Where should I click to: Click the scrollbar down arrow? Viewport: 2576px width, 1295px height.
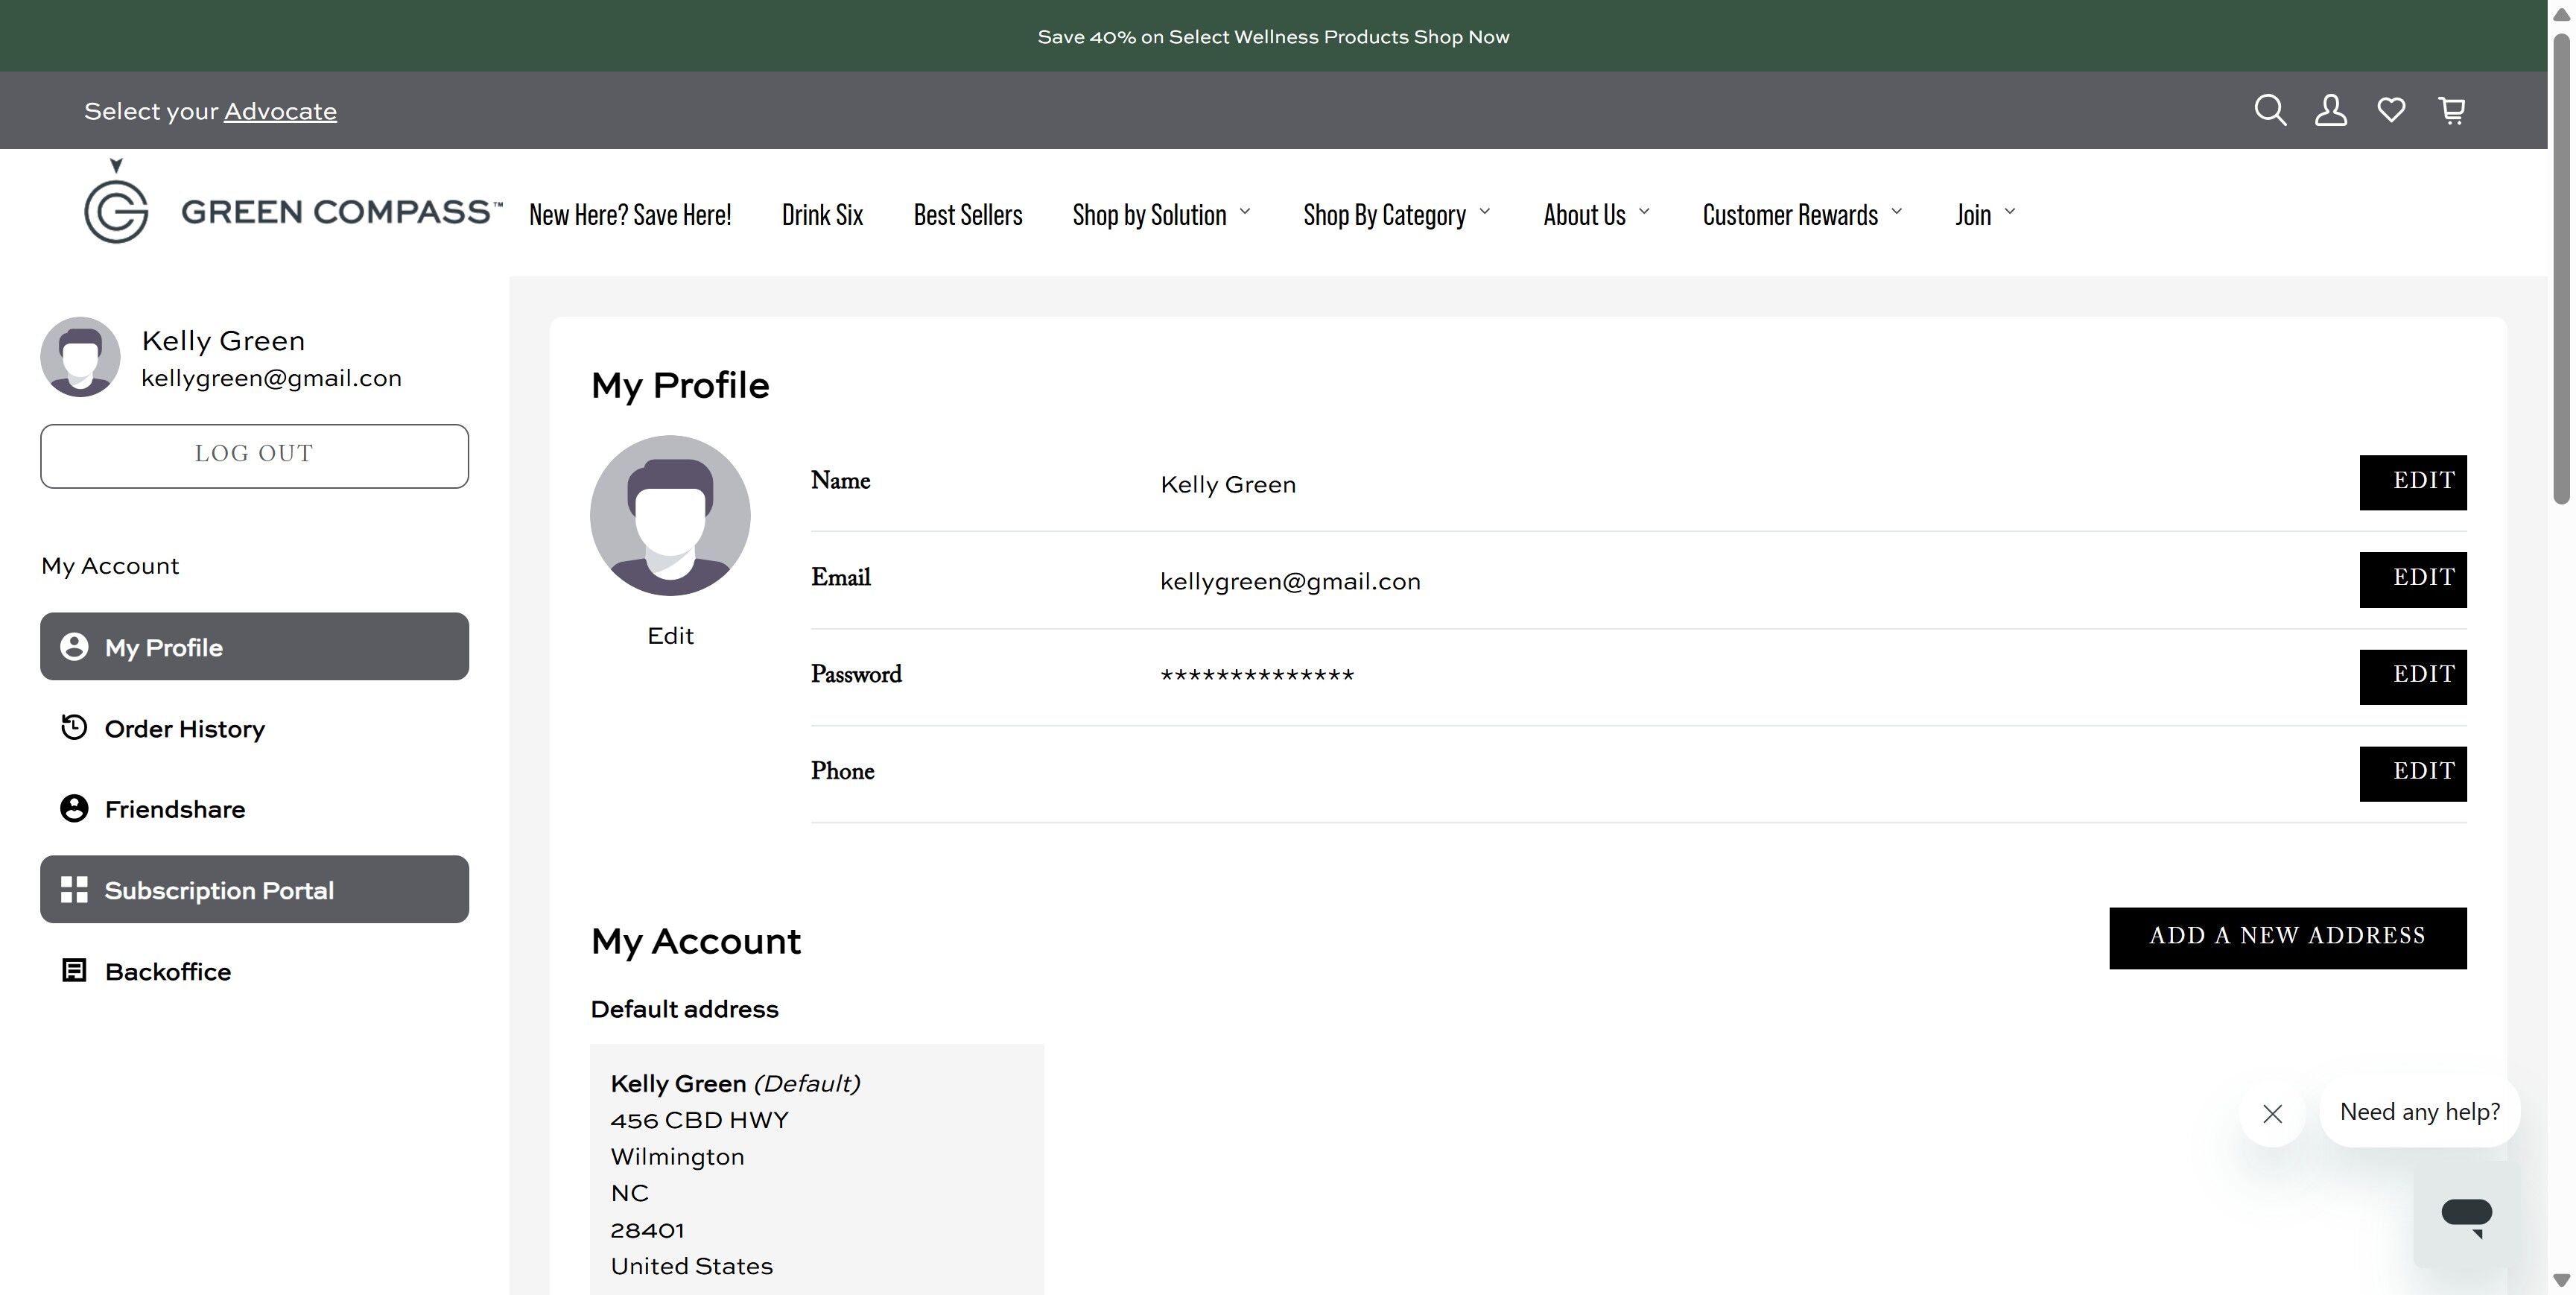coord(2562,1281)
